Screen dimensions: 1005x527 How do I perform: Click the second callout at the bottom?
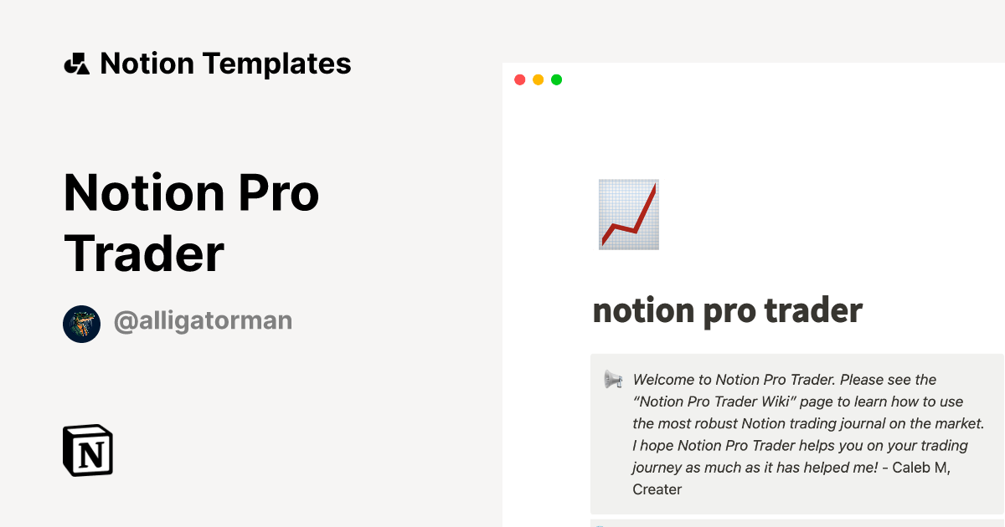(x=796, y=522)
